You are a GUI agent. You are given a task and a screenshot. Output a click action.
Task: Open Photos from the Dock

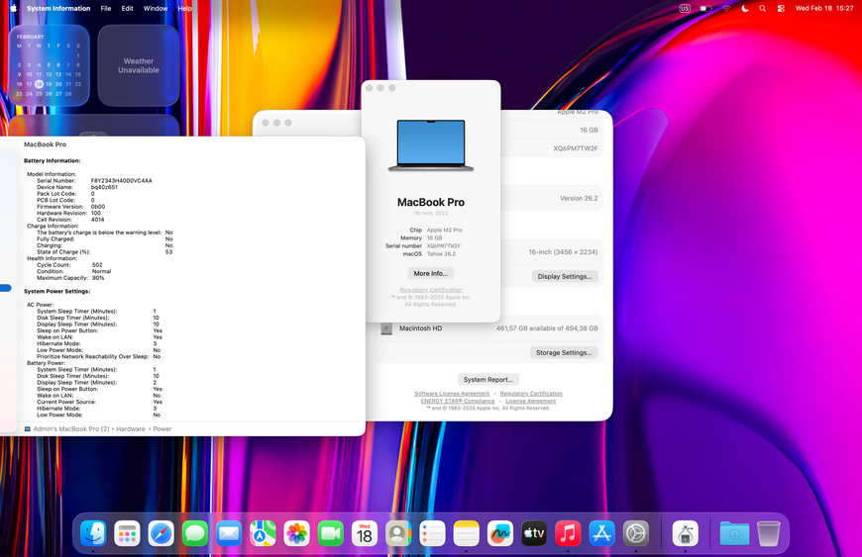(x=297, y=533)
